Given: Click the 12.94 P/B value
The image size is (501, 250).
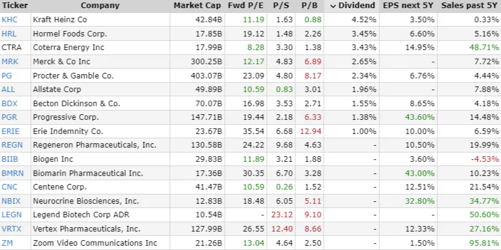Looking at the screenshot, I should (311, 131).
